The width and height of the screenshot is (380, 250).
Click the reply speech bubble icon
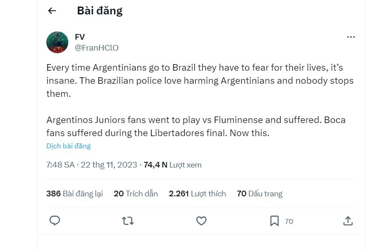click(x=55, y=221)
